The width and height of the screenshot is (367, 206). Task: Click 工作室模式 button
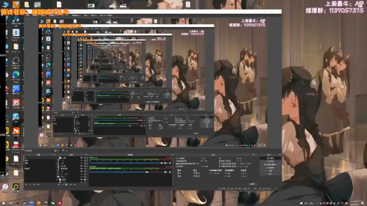point(270,168)
